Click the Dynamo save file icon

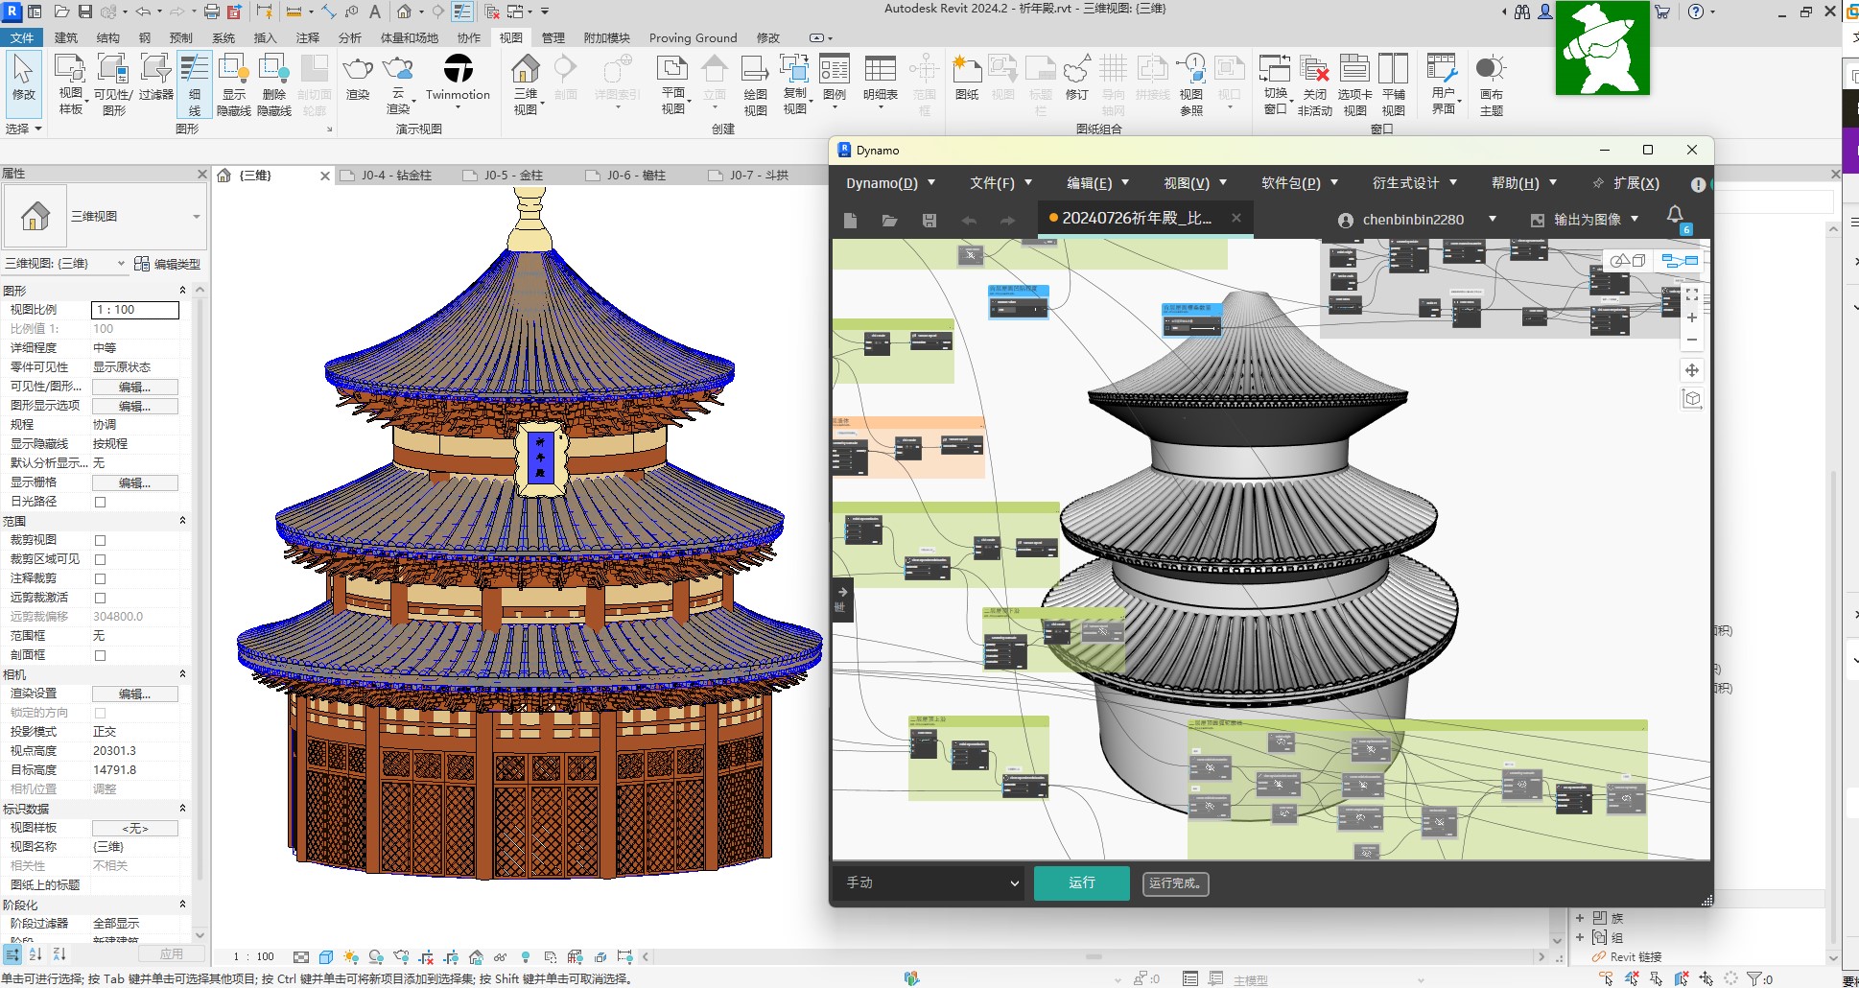pyautogui.click(x=929, y=221)
